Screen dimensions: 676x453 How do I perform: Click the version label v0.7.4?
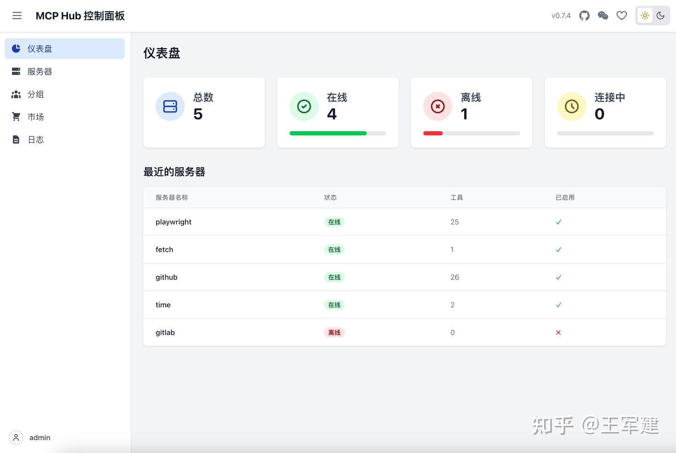pos(561,15)
